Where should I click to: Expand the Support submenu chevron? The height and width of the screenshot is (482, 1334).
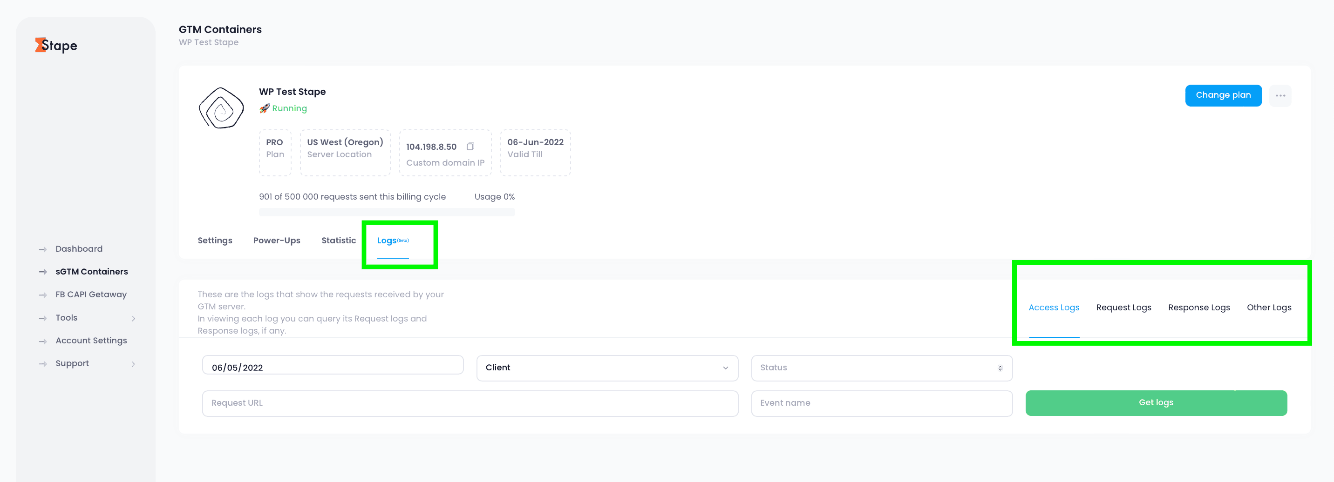134,363
